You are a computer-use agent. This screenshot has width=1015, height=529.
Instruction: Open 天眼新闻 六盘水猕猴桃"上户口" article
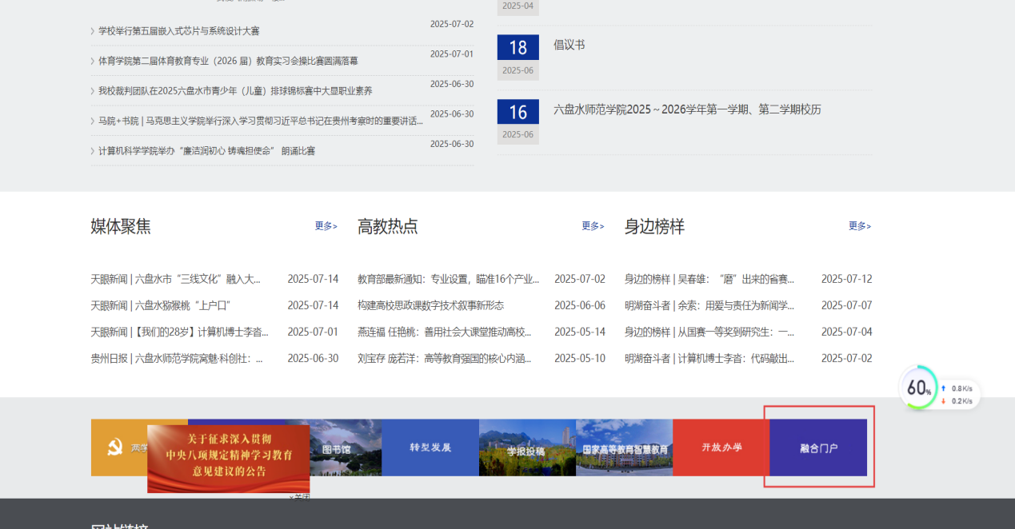(161, 305)
